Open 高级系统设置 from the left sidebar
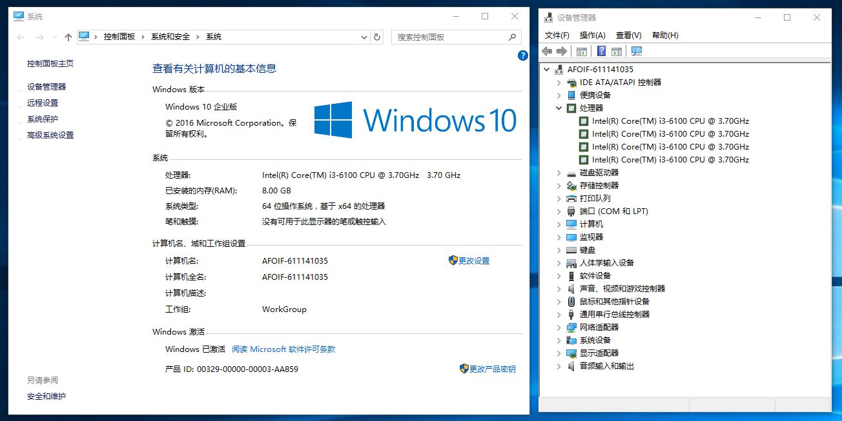Screen dimensions: 842x421 tap(50, 135)
